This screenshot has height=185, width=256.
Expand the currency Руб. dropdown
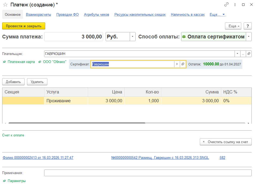(133, 37)
